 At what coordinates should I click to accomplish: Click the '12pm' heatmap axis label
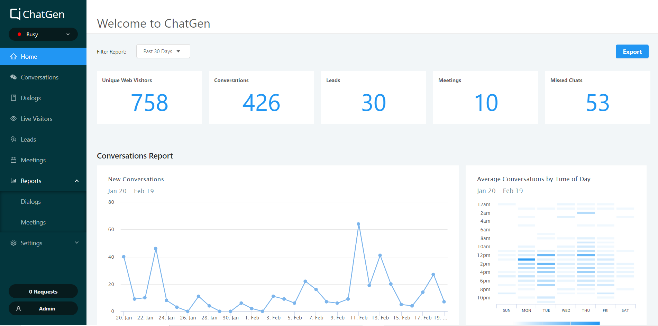point(484,255)
